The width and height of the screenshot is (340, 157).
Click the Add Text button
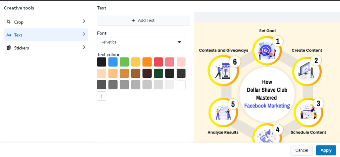pyautogui.click(x=143, y=21)
